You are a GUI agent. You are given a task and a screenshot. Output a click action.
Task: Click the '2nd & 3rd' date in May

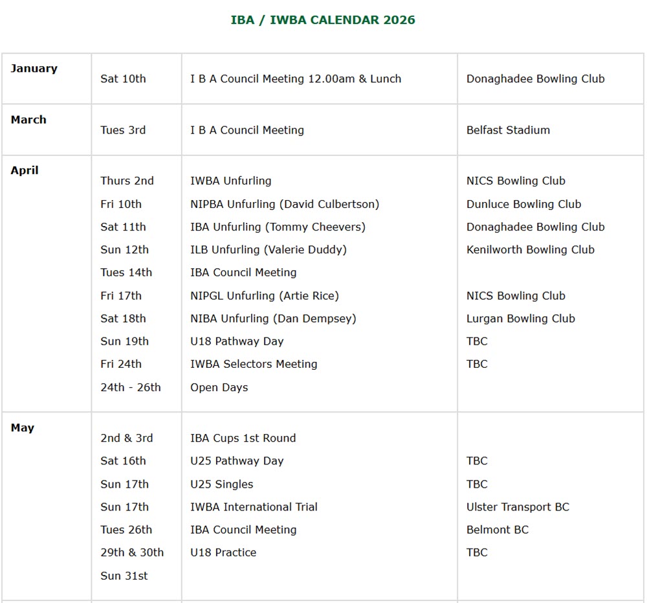[x=127, y=438]
